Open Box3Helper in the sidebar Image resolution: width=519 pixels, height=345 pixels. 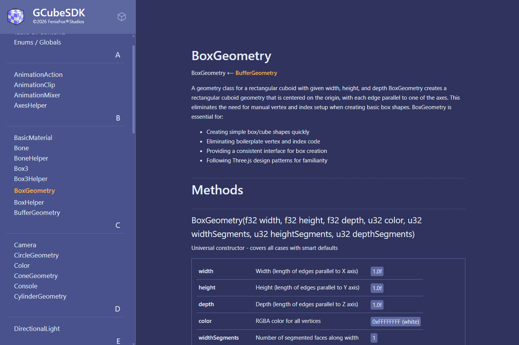pyautogui.click(x=31, y=179)
